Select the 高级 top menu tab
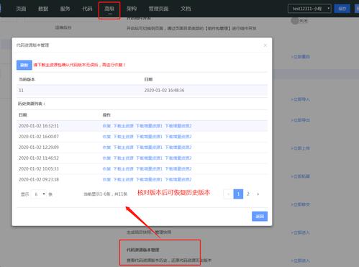Image resolution: width=359 pixels, height=267 pixels. click(x=109, y=9)
